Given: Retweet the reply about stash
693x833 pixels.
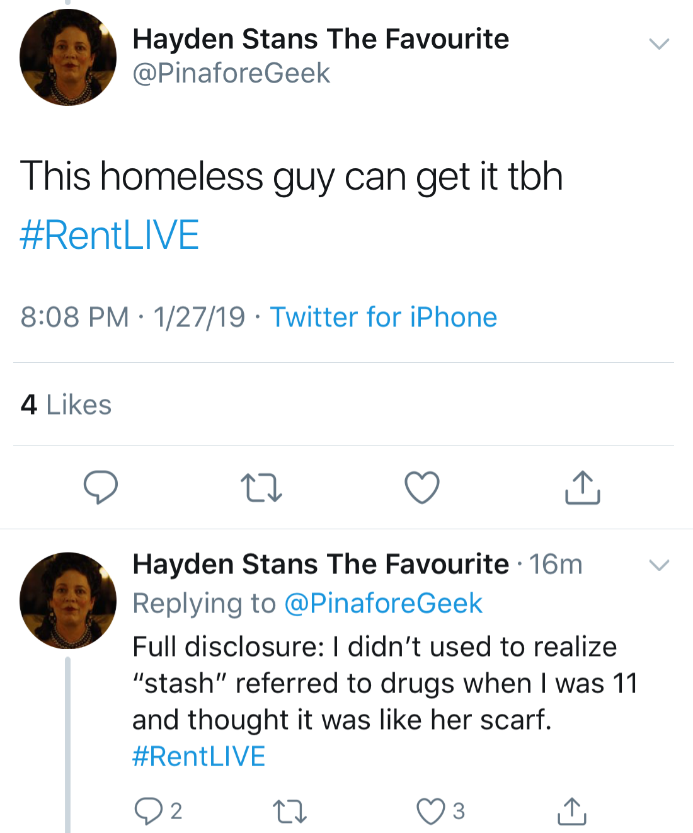Looking at the screenshot, I should pyautogui.click(x=290, y=811).
